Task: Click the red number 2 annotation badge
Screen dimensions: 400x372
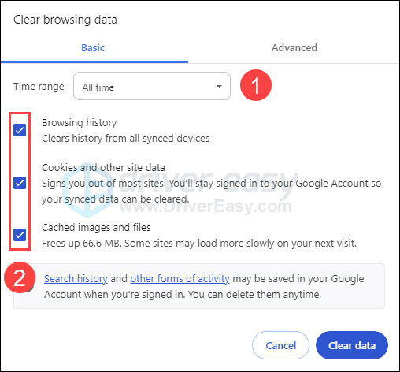Action: (x=20, y=277)
